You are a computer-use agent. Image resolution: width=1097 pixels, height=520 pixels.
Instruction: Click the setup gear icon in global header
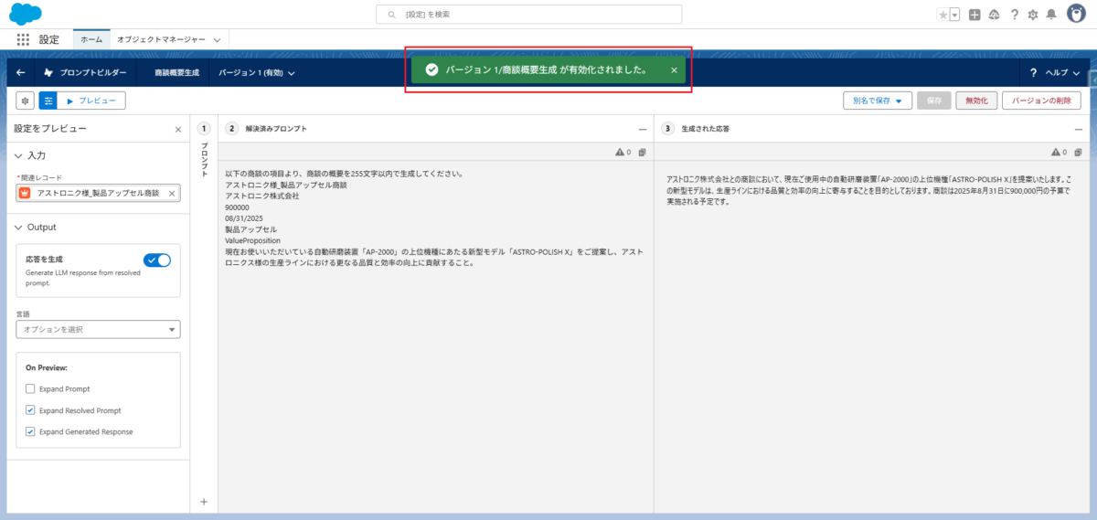click(x=1033, y=15)
